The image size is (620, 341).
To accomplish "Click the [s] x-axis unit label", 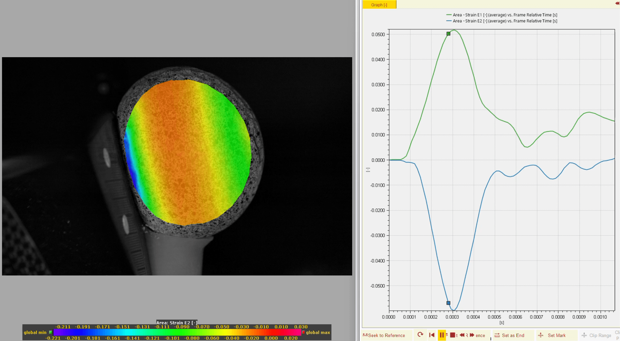I will pos(502,323).
